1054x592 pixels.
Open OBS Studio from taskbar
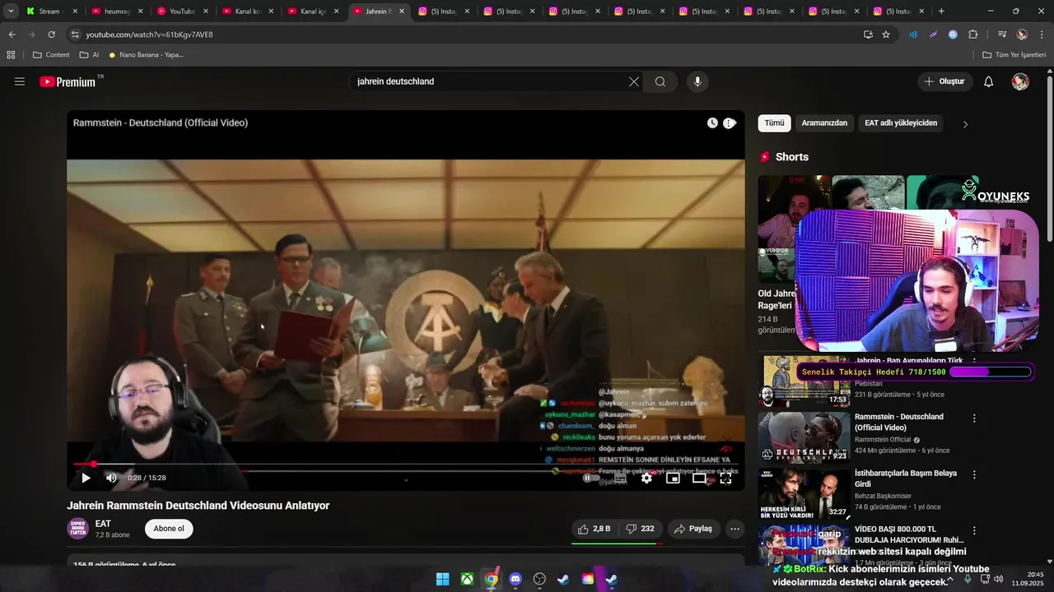[x=539, y=579]
